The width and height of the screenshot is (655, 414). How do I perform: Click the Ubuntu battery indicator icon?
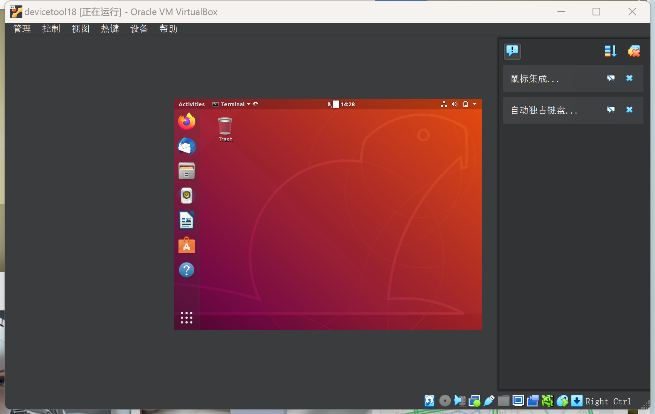[466, 104]
